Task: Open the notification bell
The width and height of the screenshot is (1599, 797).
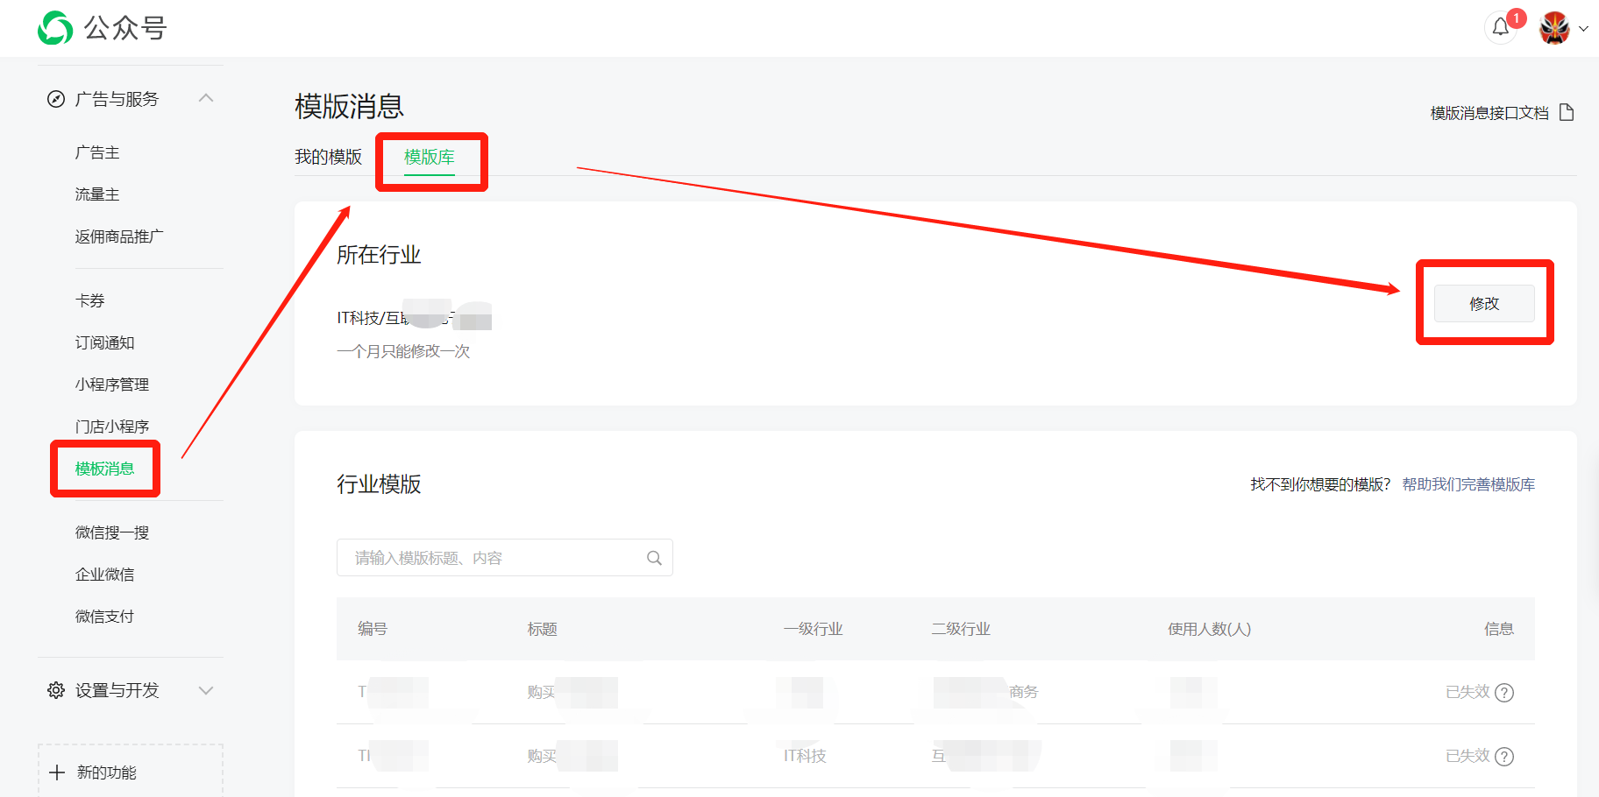Action: (1501, 28)
